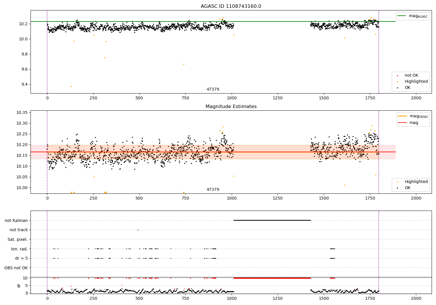
Task: Click the 'OBS not OK' row label
Action: (x=16, y=268)
